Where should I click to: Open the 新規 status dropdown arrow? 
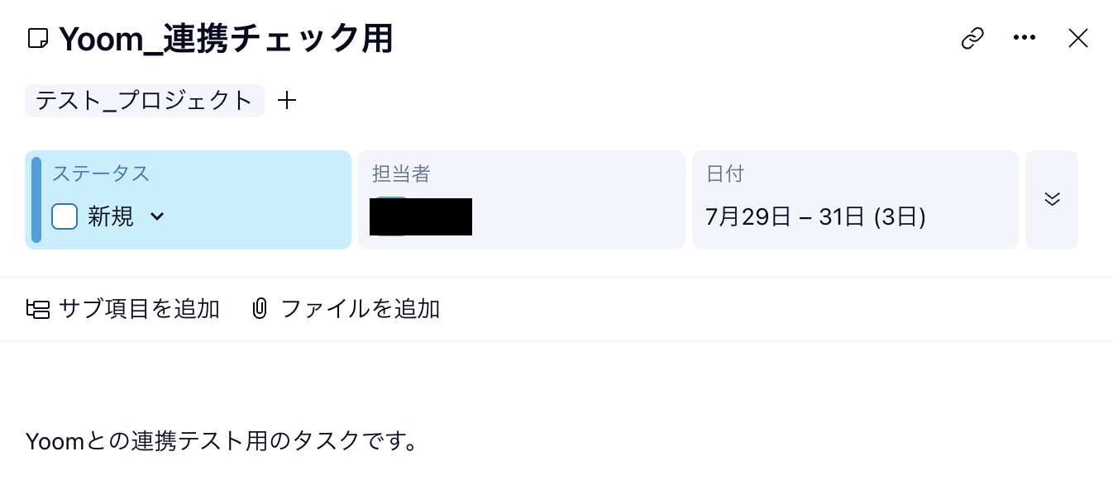[x=157, y=216]
